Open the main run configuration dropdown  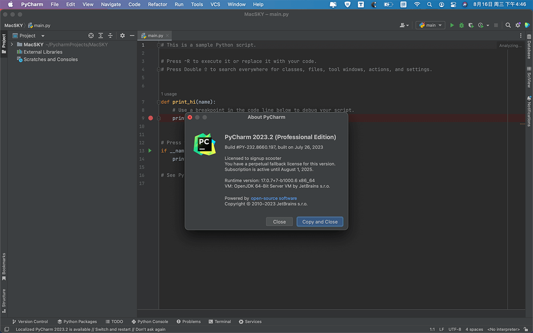coord(430,25)
